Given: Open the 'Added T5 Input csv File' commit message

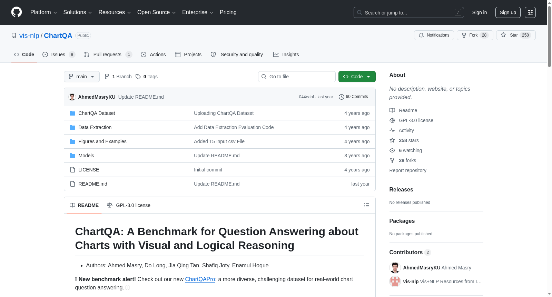Looking at the screenshot, I should click(x=219, y=141).
